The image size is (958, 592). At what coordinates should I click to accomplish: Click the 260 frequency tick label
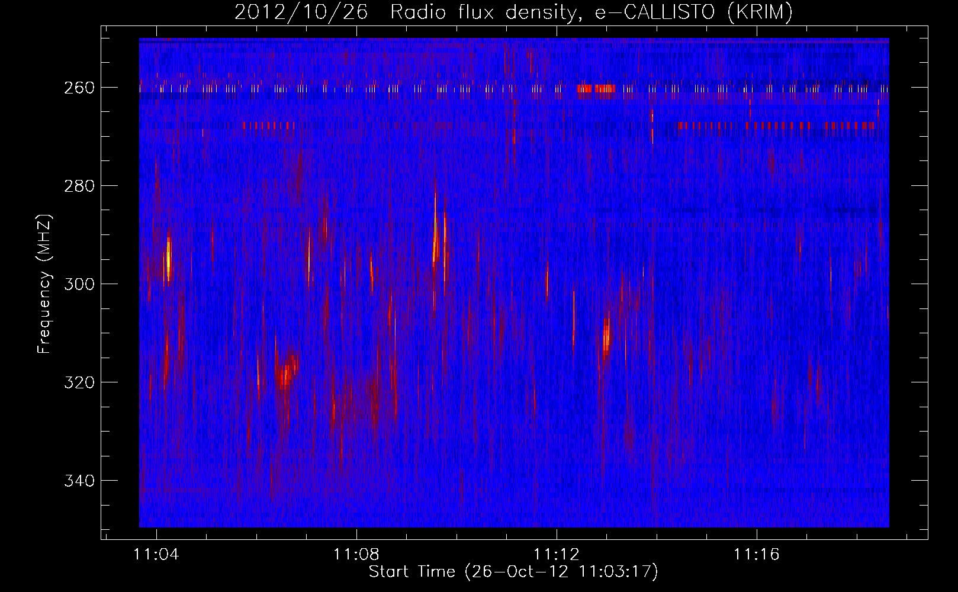pyautogui.click(x=79, y=88)
